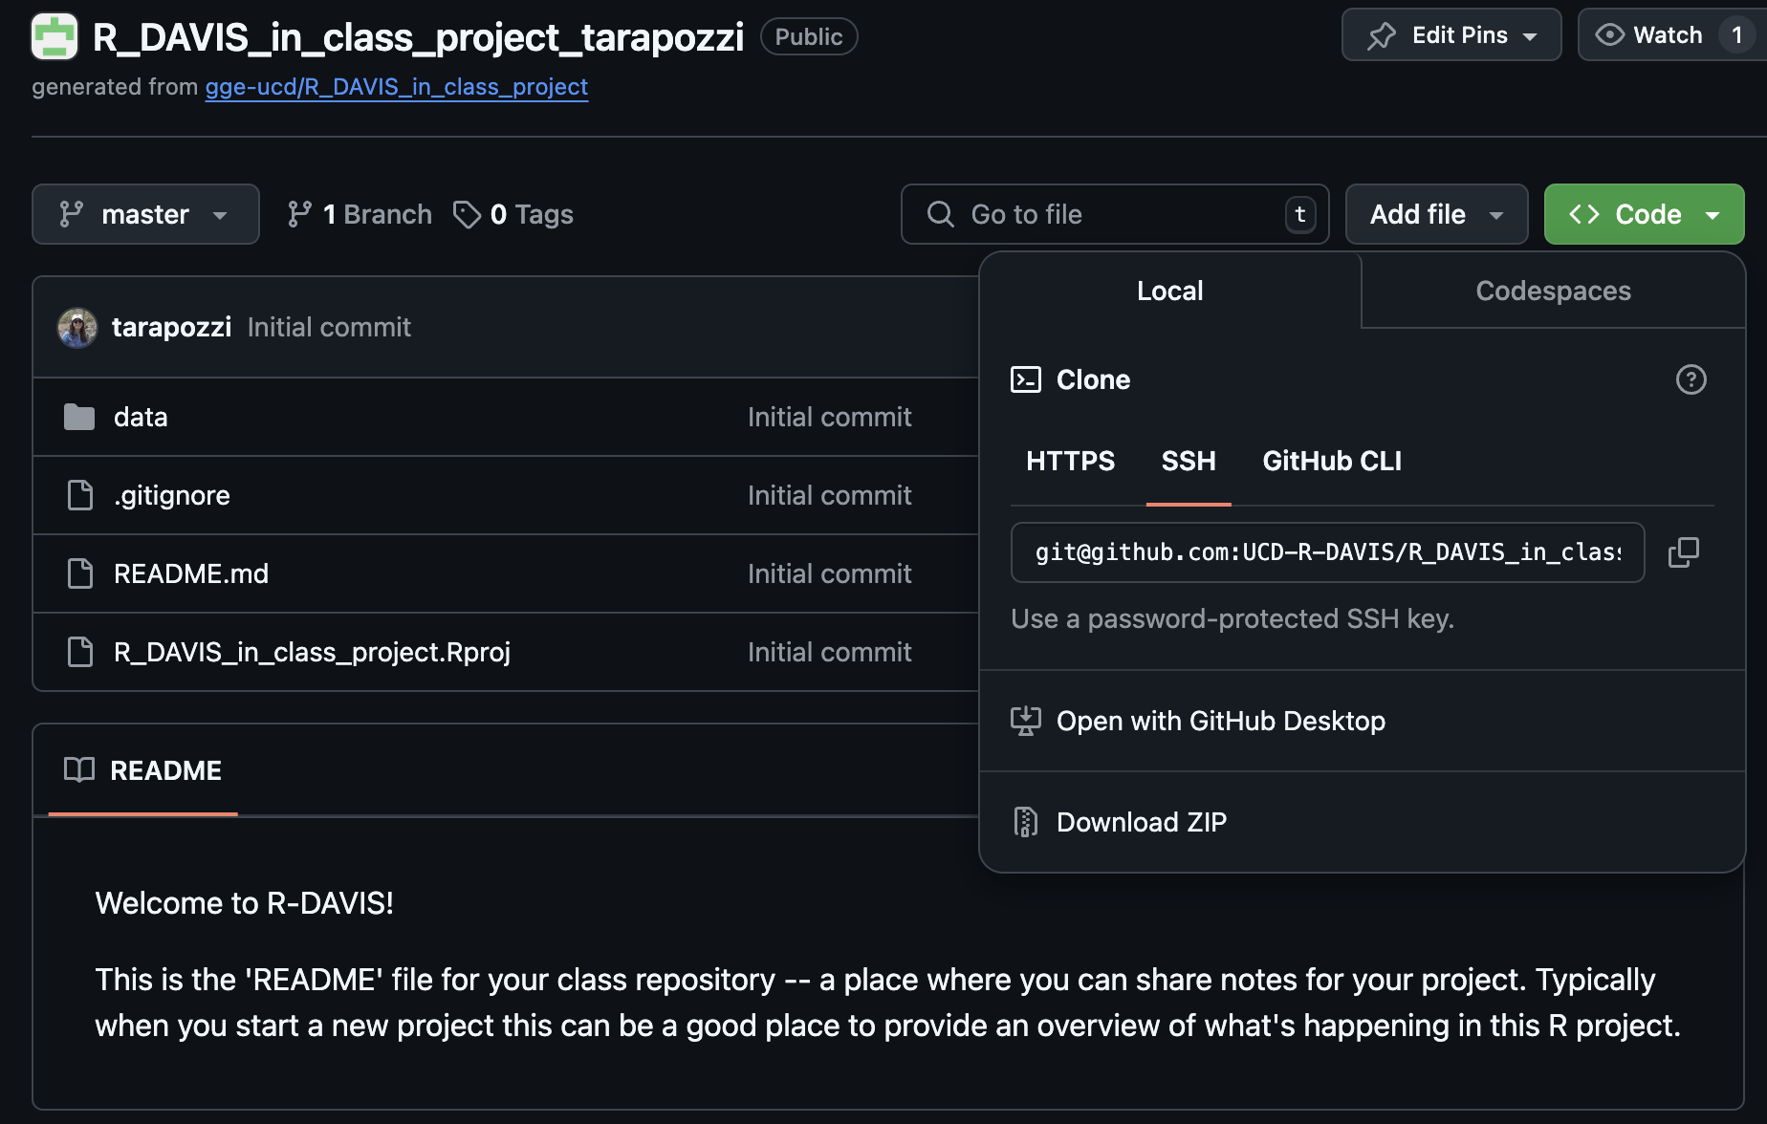Open the data folder
Screen dimensions: 1767x1124
(140, 418)
